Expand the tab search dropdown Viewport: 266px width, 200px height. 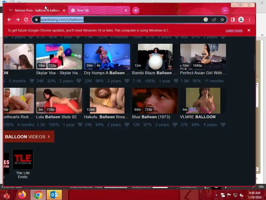click(225, 10)
